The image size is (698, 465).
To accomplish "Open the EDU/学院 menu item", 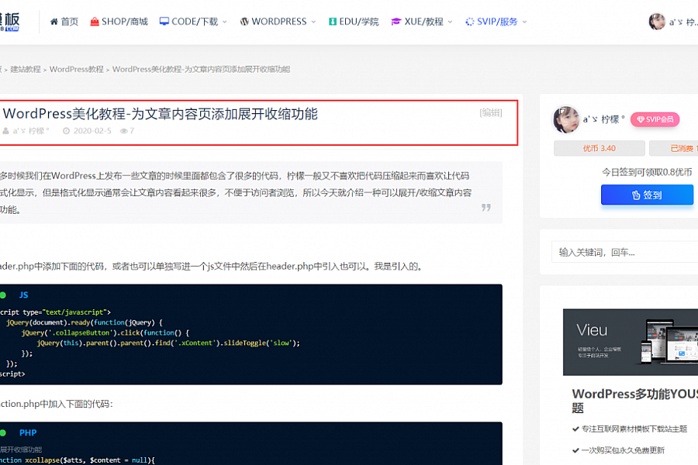I will [354, 22].
